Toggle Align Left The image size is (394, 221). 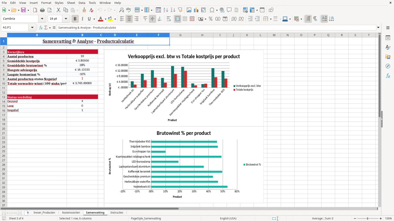(122, 19)
